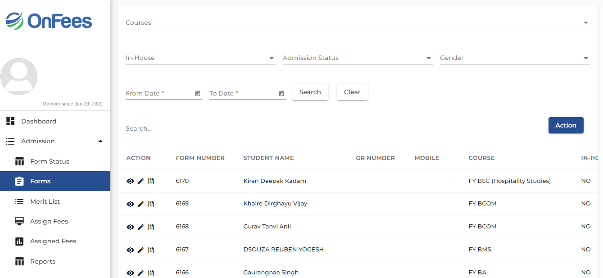Click the blue Action button
The image size is (603, 278).
click(x=566, y=125)
